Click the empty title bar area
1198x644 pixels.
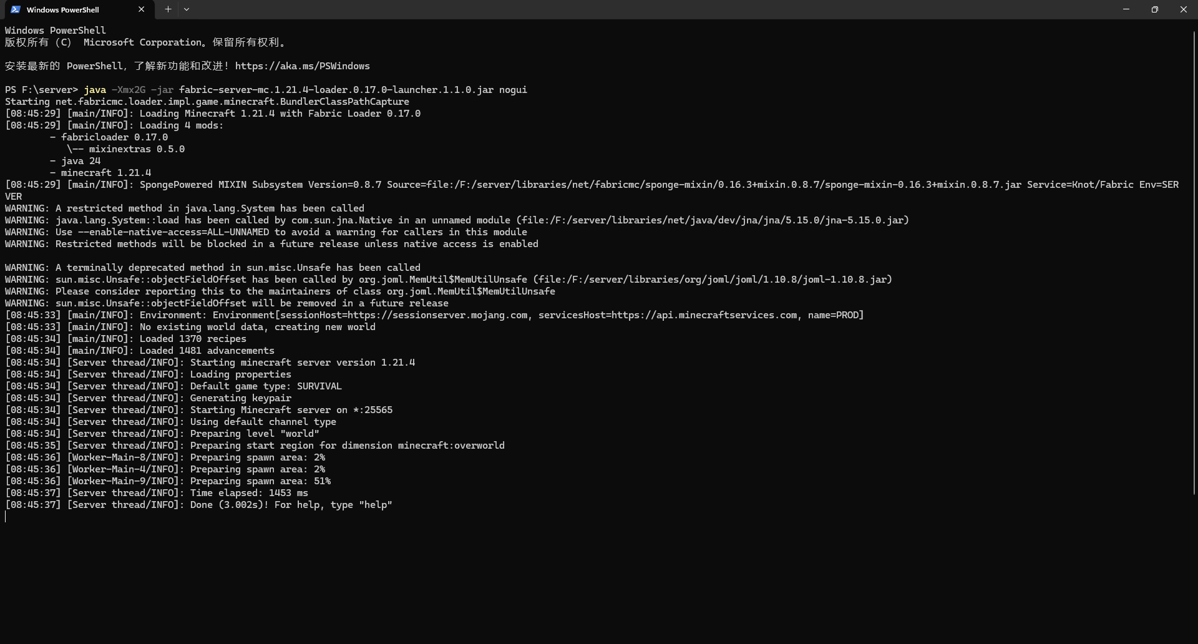coord(624,9)
